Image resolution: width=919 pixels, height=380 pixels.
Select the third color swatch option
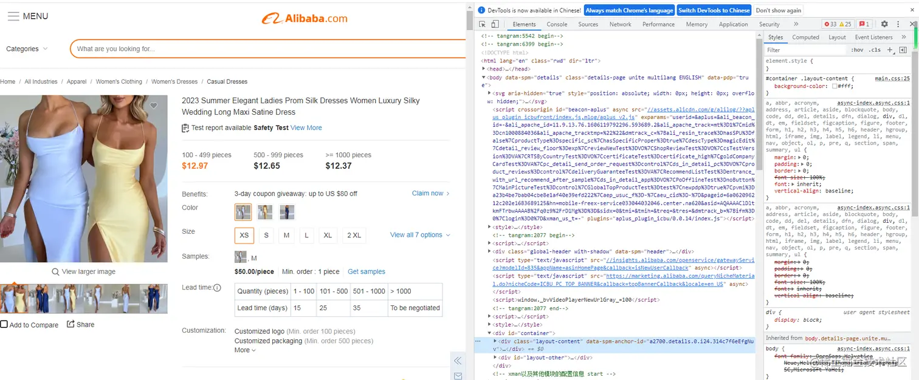(x=287, y=212)
